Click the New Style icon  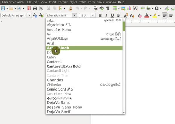click(41, 15)
